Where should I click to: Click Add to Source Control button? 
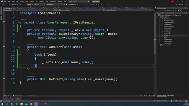(x=161, y=101)
